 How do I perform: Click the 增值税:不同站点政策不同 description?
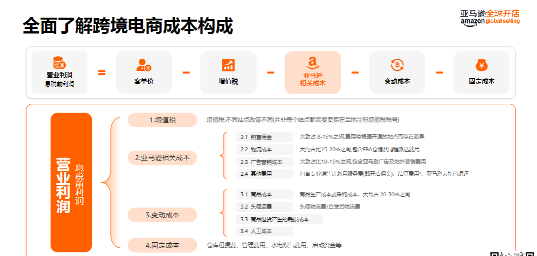pos(303,120)
